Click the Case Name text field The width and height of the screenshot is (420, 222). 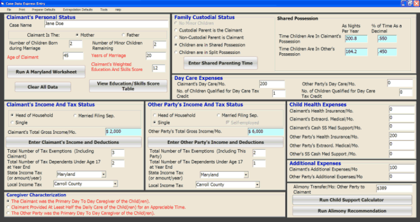[105, 24]
